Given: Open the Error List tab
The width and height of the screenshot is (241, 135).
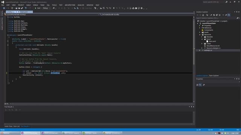Looking at the screenshot, I should tap(17, 126).
